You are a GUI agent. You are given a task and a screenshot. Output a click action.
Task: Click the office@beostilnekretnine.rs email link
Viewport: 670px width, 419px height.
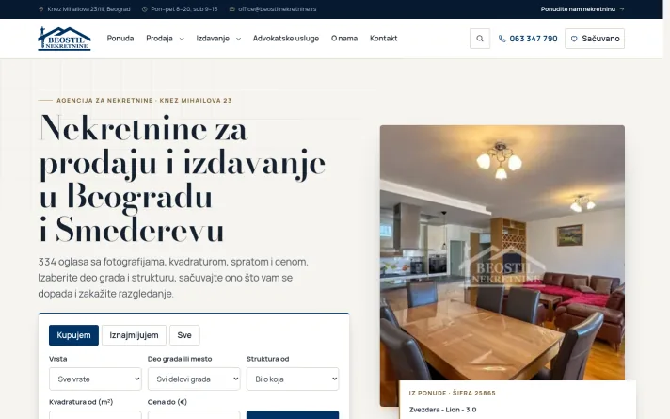click(x=278, y=9)
